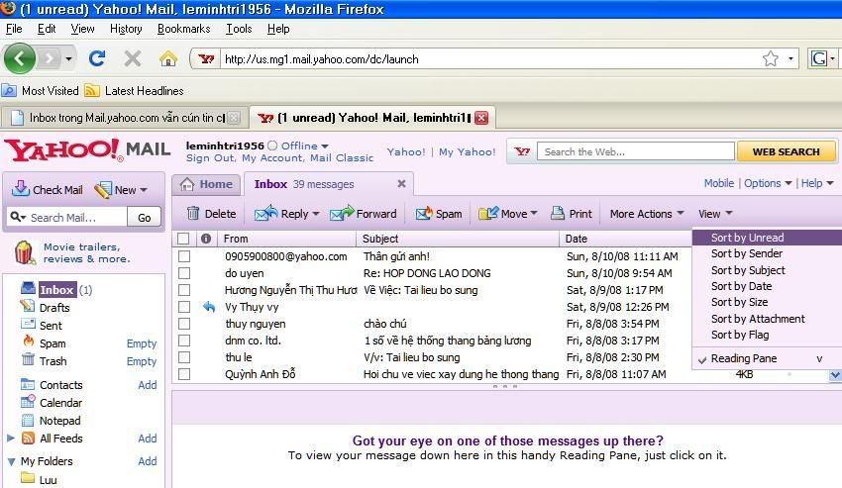Switch to the Home tab
This screenshot has width=842, height=488.
coord(208,184)
